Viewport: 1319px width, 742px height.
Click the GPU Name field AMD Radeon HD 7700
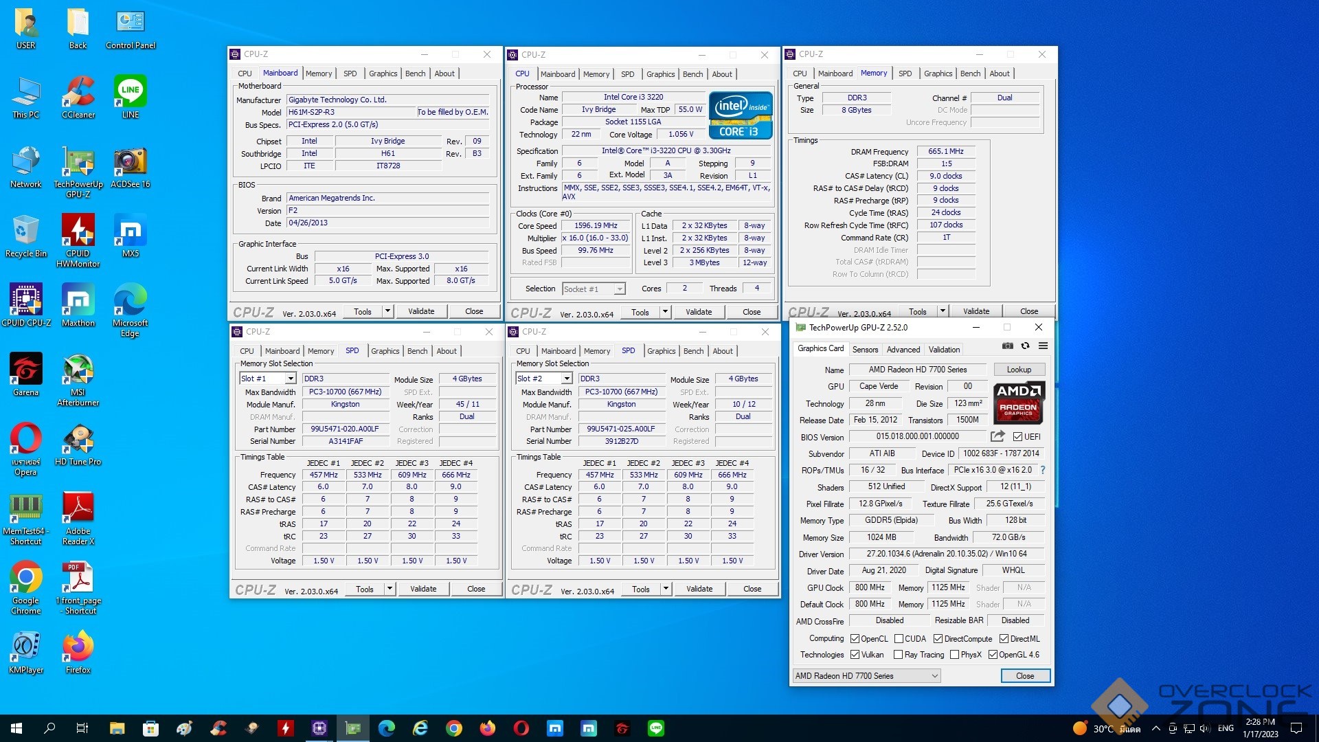(x=917, y=370)
